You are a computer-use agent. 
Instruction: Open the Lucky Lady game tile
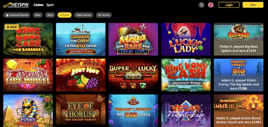click(x=186, y=39)
